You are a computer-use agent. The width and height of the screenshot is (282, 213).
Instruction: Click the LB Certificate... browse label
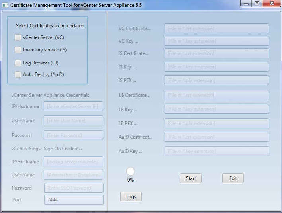click(x=134, y=95)
